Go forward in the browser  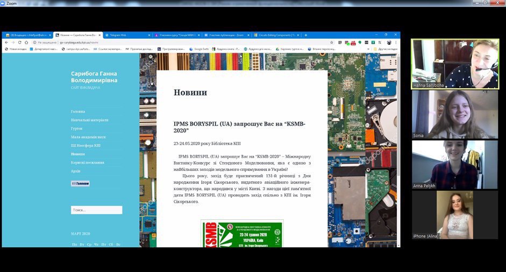tap(13, 42)
